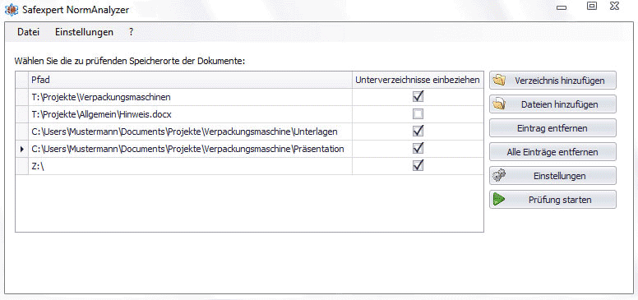Select path T:\Projekte\Verpackungsmaschinen
The image size is (638, 300).
(x=190, y=97)
